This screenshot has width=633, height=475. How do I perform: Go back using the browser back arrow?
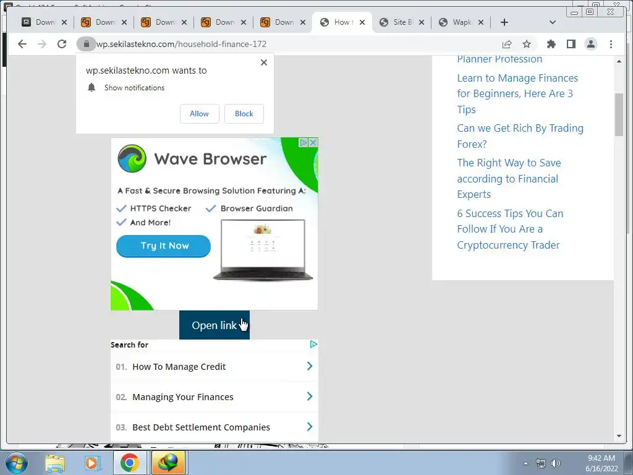pos(22,44)
